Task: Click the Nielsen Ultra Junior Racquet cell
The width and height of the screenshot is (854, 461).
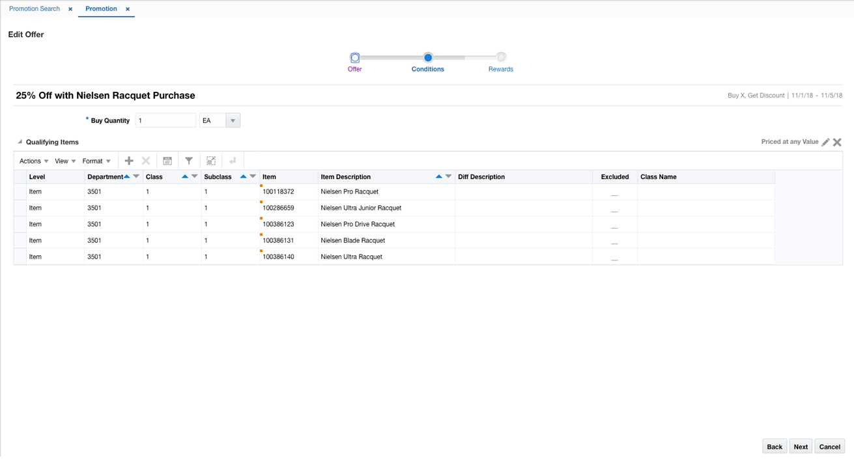Action: pos(386,208)
